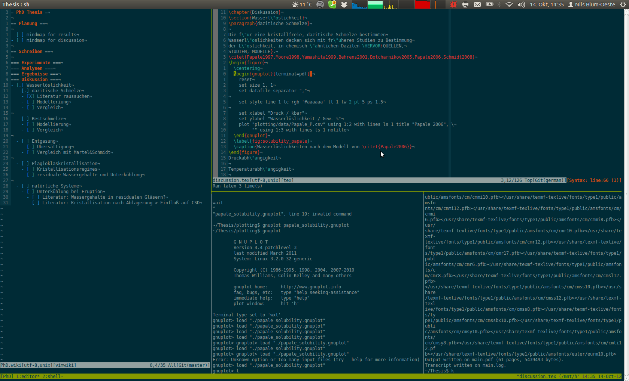
Task: Open the sound volume indicator
Action: coord(521,4)
